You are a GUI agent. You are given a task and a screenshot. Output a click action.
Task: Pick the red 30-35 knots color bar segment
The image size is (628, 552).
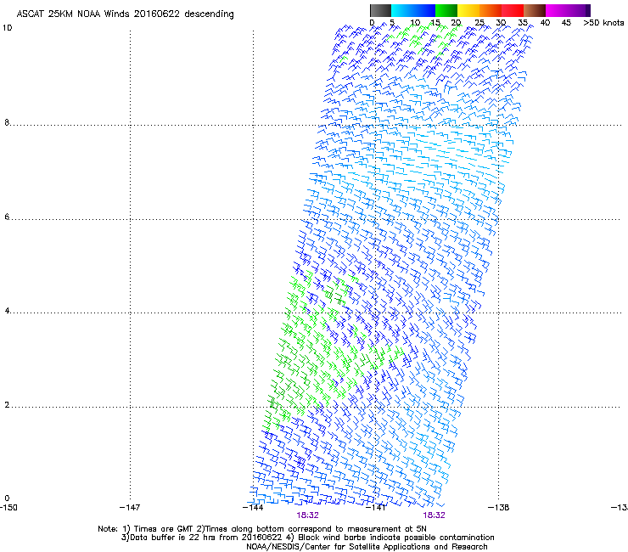pos(513,10)
